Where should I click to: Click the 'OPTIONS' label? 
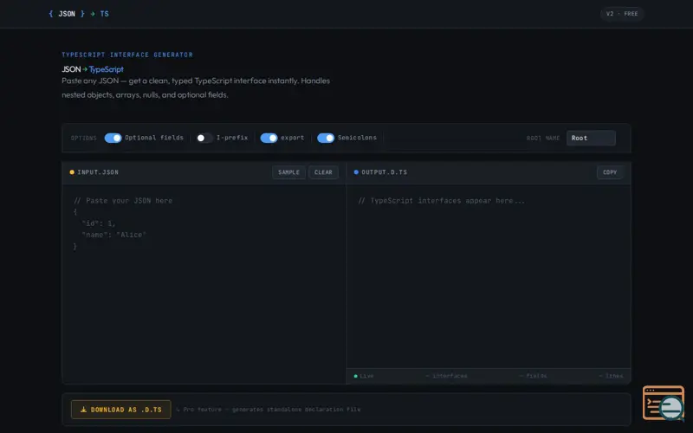tap(83, 138)
